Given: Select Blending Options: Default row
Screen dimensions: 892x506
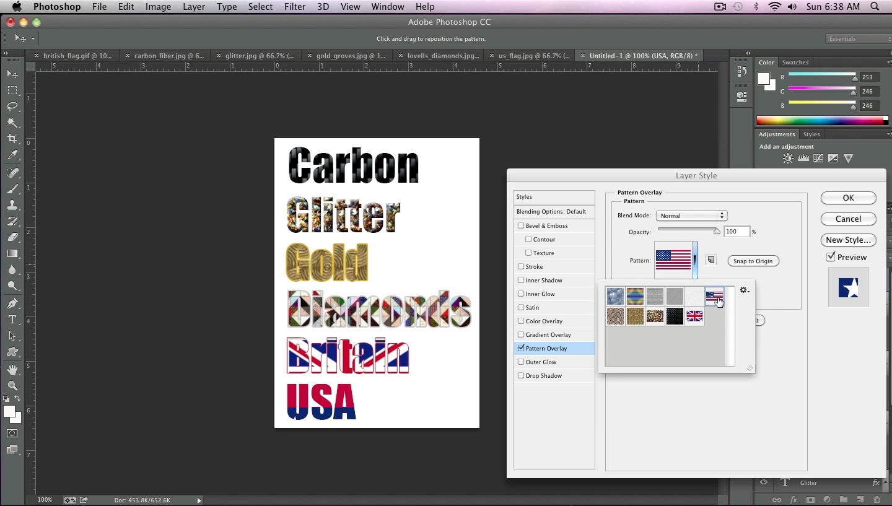Looking at the screenshot, I should (554, 212).
